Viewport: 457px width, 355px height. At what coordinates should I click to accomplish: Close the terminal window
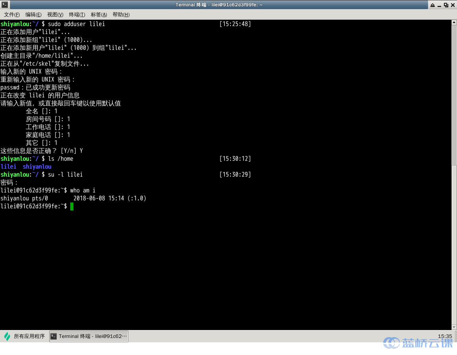[x=453, y=5]
